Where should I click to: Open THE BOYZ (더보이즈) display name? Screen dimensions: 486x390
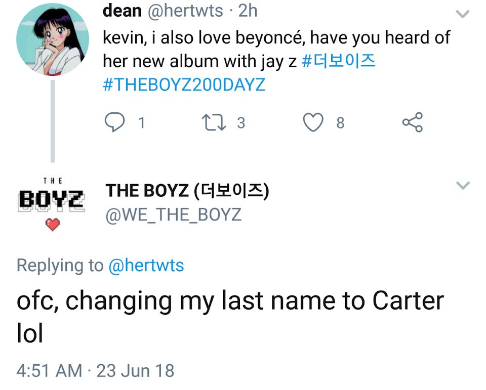pos(187,191)
